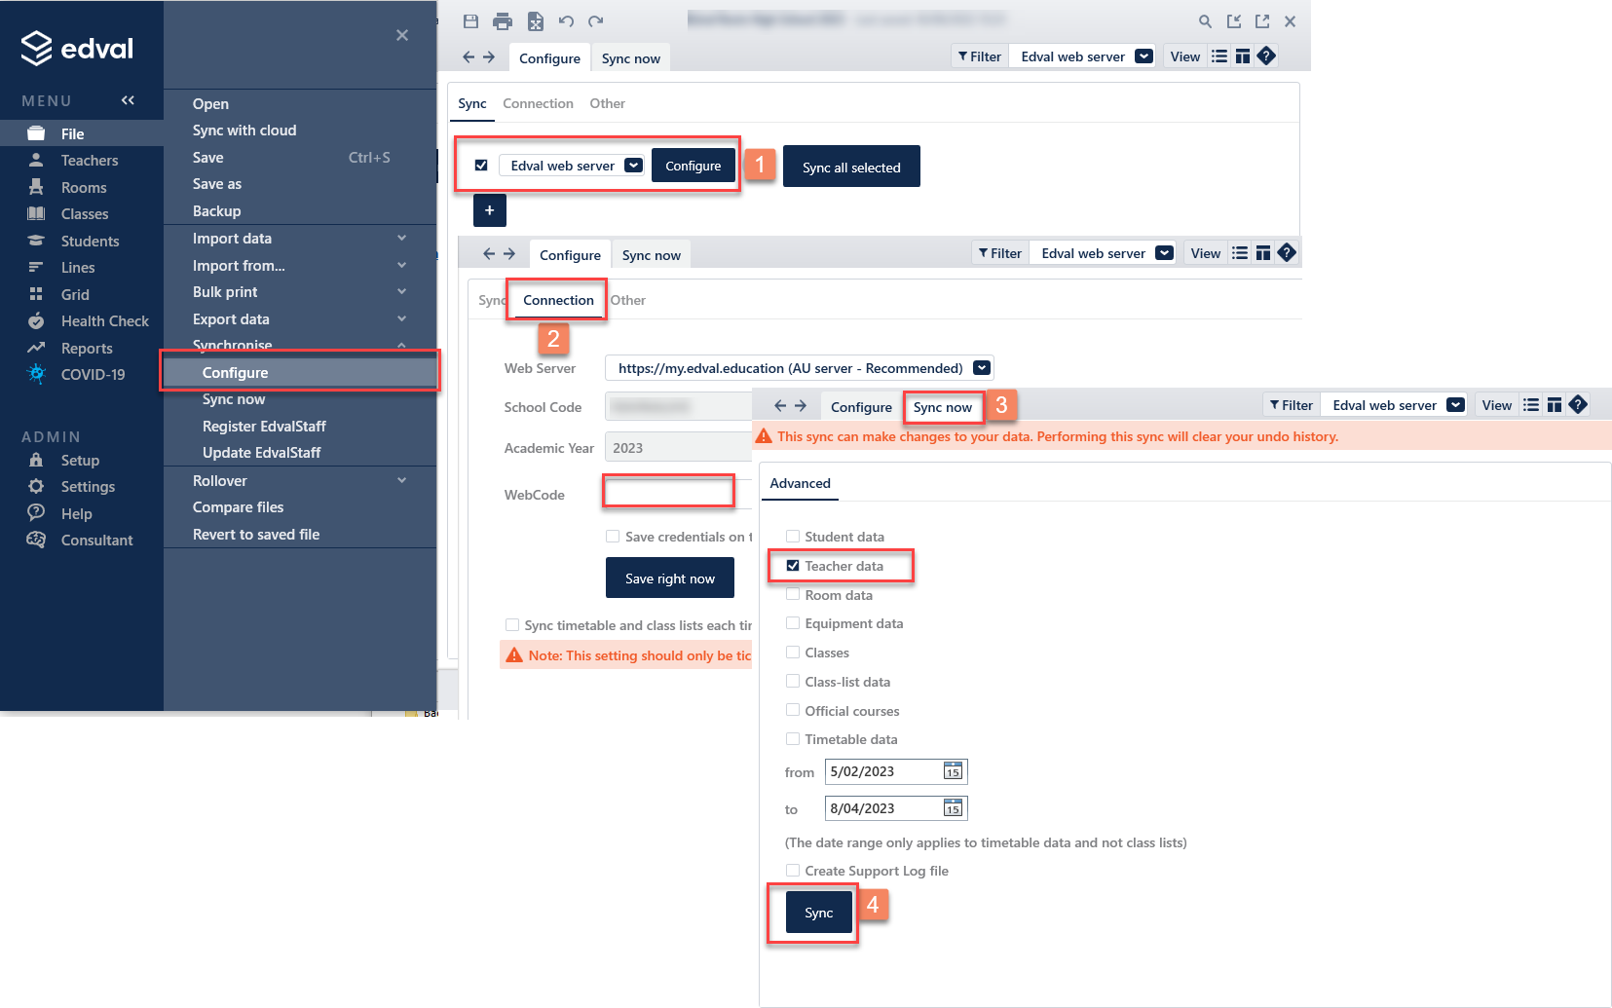1612x1008 pixels.
Task: Close the File menu panel
Action: 402,35
